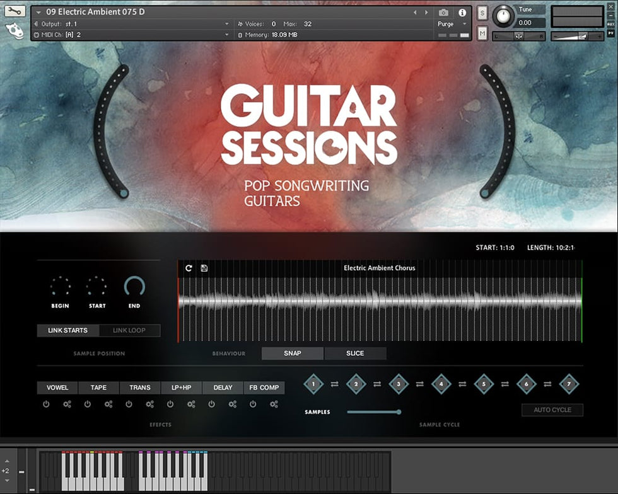Toggle the TAPE effect power button
618x494 pixels.
point(88,404)
